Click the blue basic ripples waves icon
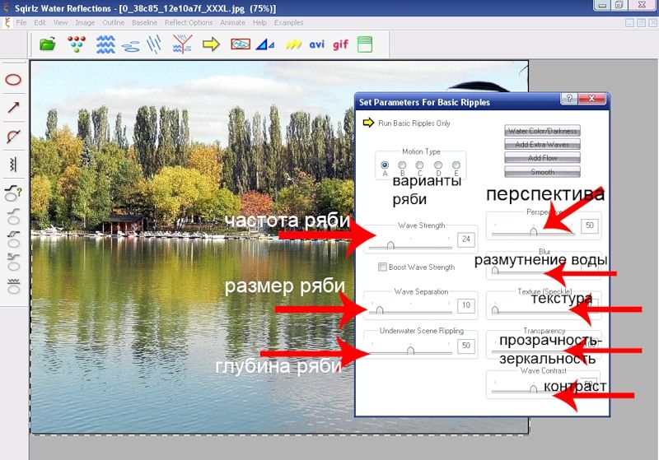The image size is (659, 460). coord(106,44)
